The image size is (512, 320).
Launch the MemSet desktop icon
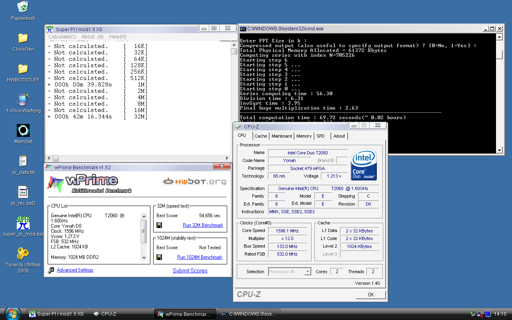point(23,130)
